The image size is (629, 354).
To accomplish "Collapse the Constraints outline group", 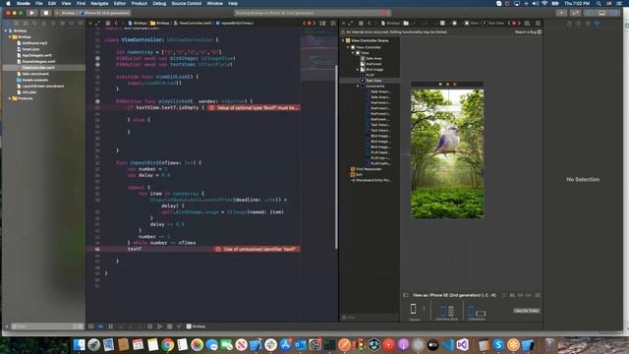I will pyautogui.click(x=358, y=86).
